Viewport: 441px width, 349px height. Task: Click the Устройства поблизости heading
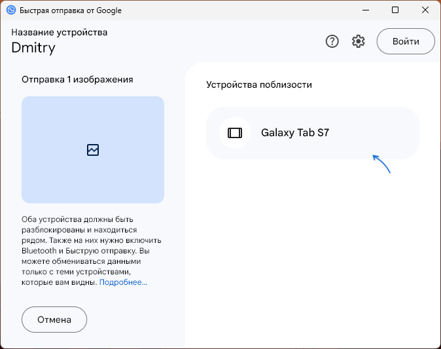[259, 84]
